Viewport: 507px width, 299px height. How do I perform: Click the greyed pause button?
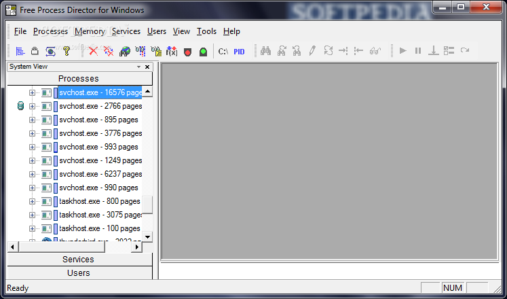tap(418, 50)
